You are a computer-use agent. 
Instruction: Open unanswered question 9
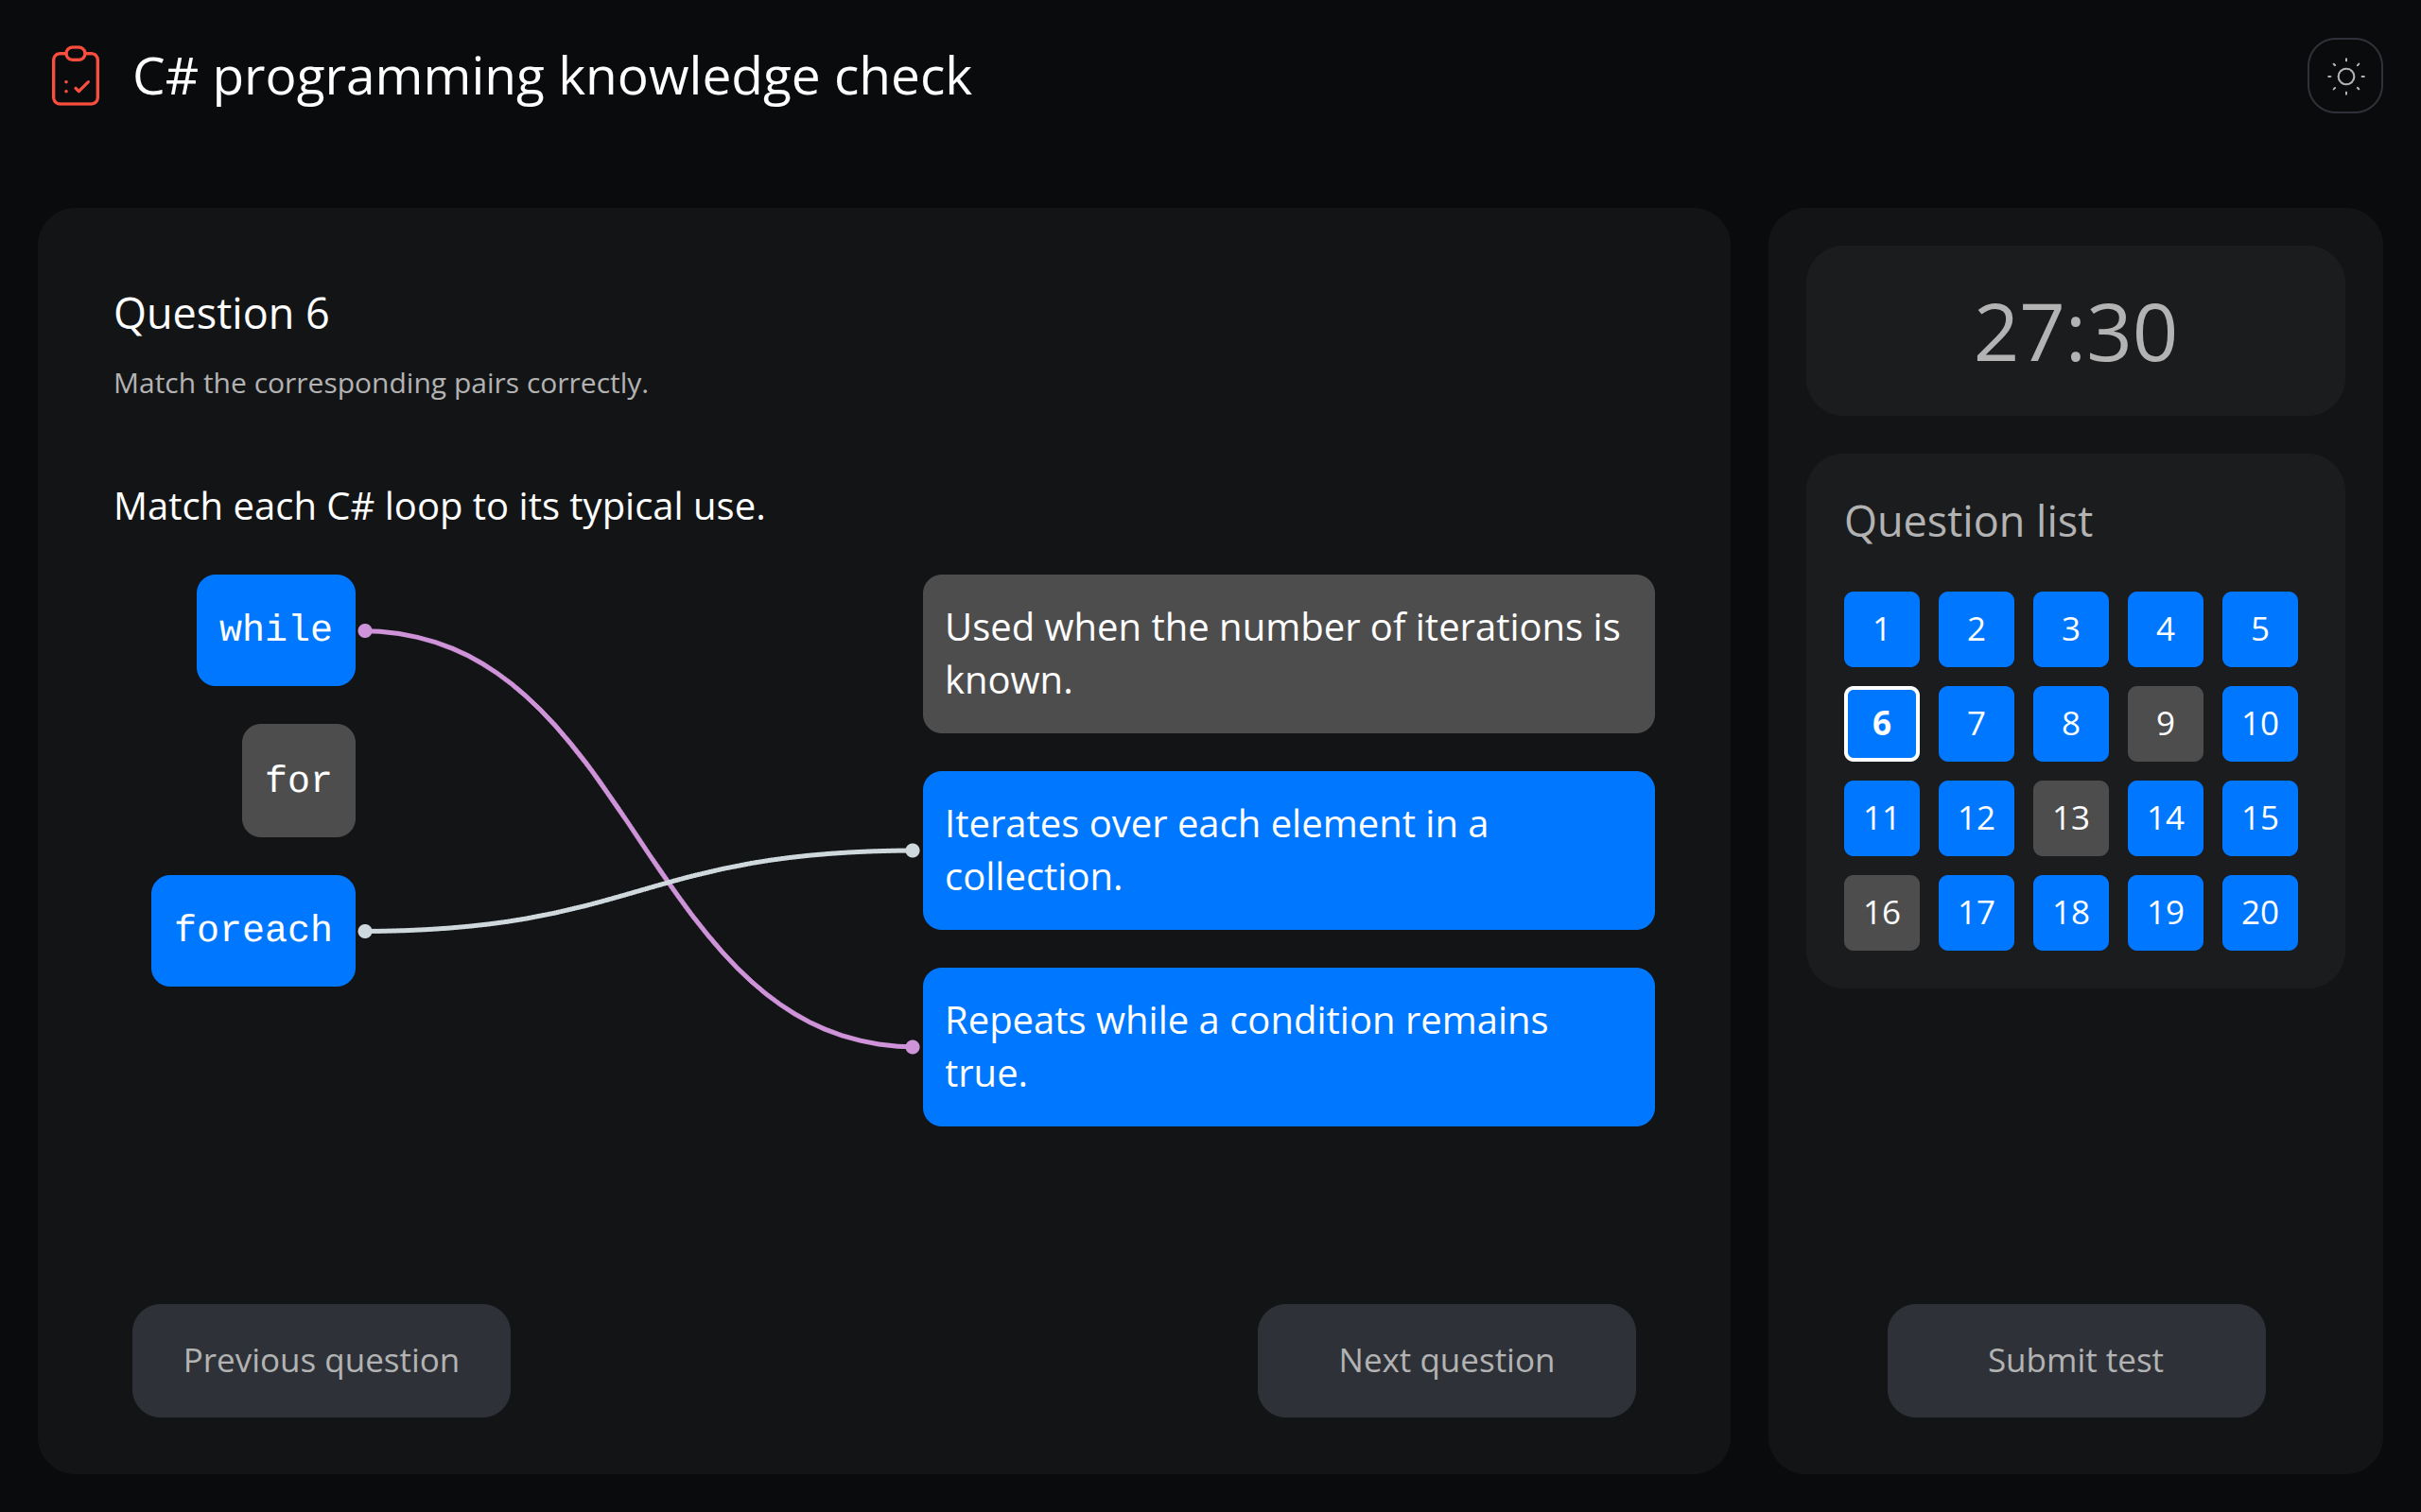point(2165,724)
